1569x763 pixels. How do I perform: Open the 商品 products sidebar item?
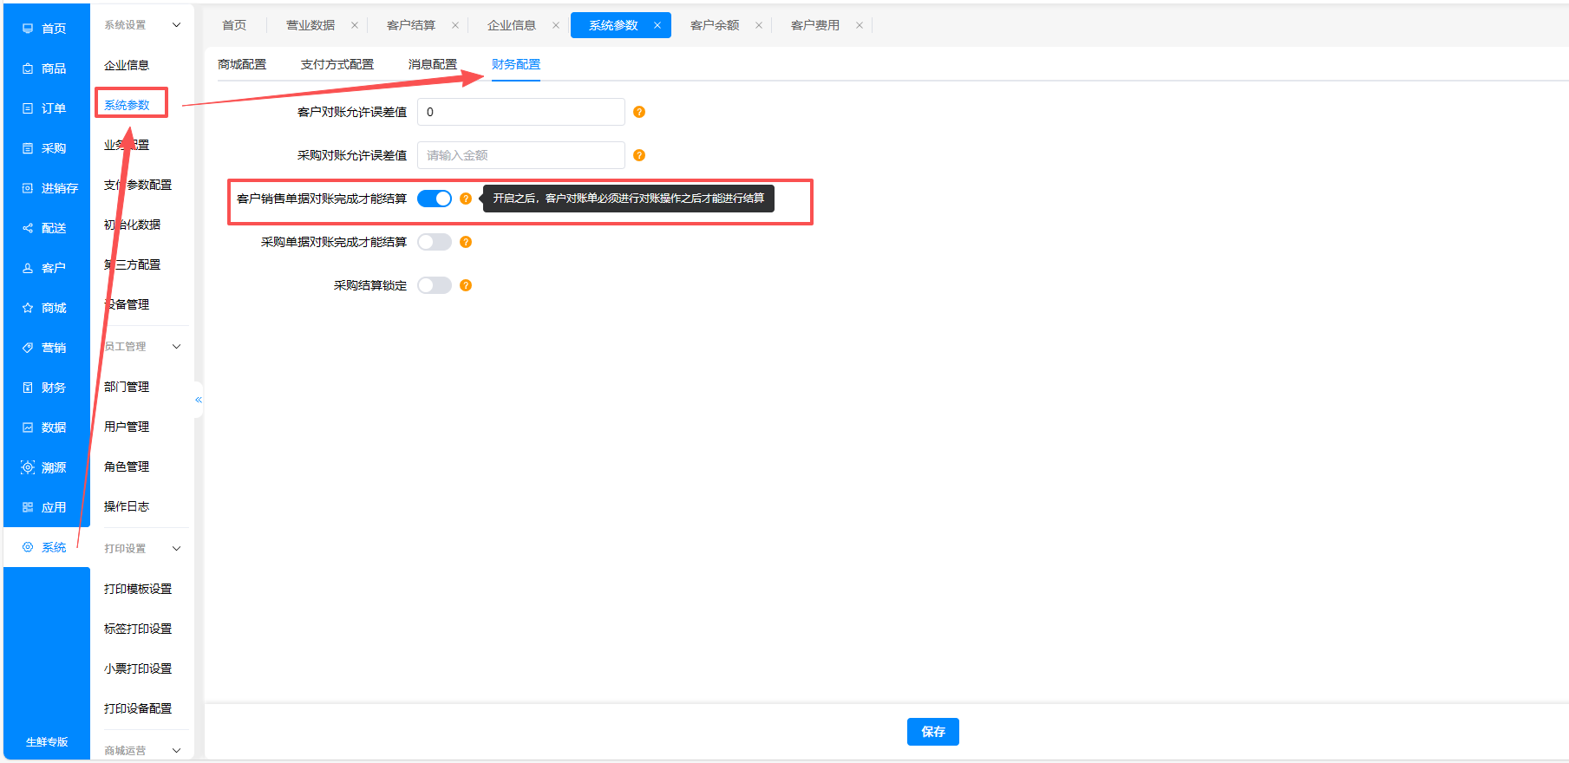45,68
